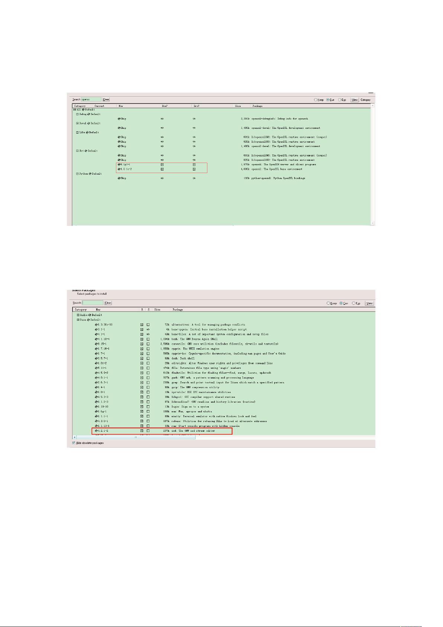The image size is (443, 627).
Task: Click the Skip cycle icon for python-openssl
Action: pos(119,178)
